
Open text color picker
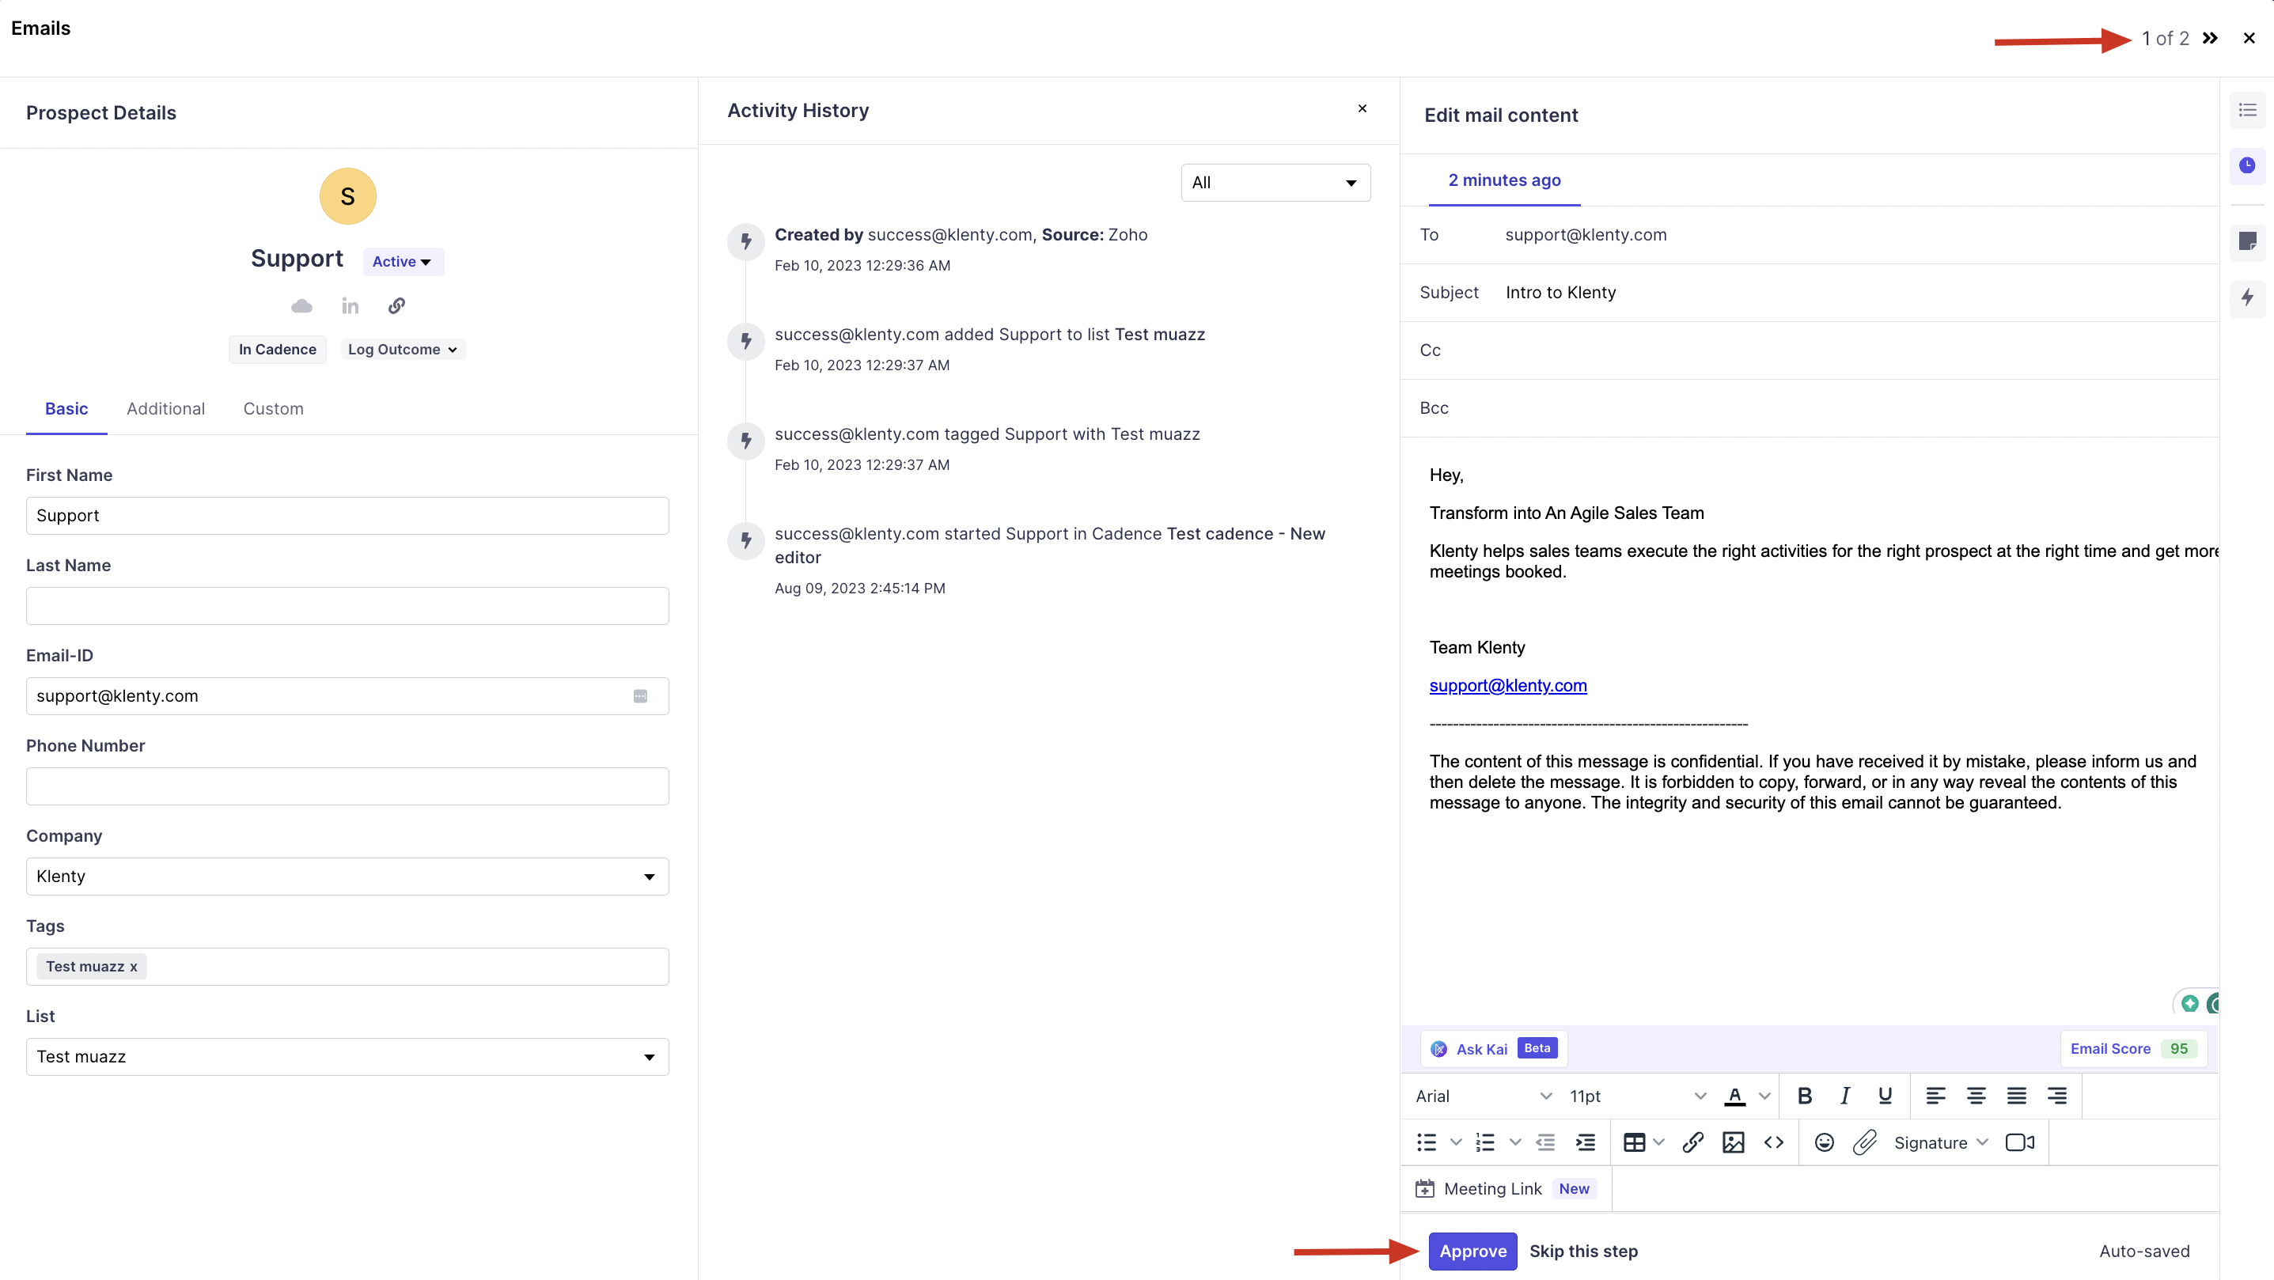click(x=1735, y=1096)
